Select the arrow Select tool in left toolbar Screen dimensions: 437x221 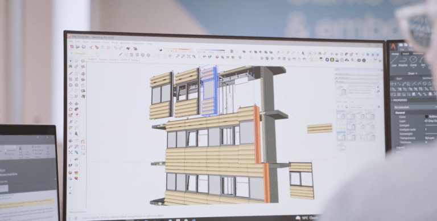71,61
